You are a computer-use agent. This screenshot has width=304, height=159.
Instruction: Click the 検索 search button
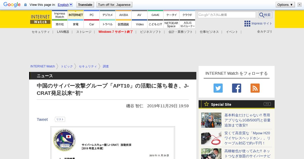click(x=265, y=15)
